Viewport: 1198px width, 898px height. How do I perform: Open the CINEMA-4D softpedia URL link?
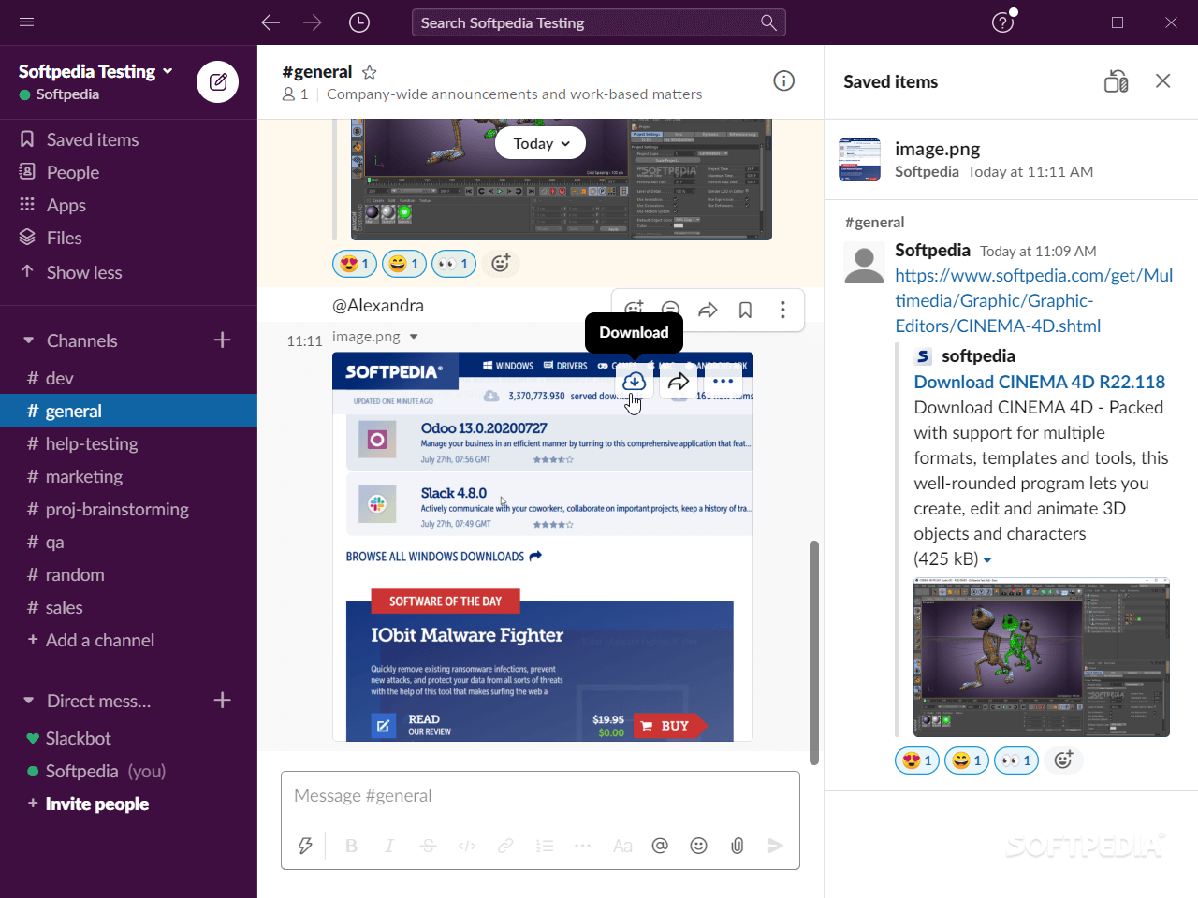(x=1033, y=300)
